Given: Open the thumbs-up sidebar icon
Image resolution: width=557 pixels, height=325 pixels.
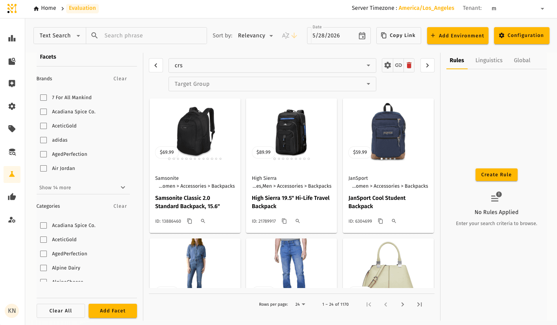Looking at the screenshot, I should tap(12, 197).
